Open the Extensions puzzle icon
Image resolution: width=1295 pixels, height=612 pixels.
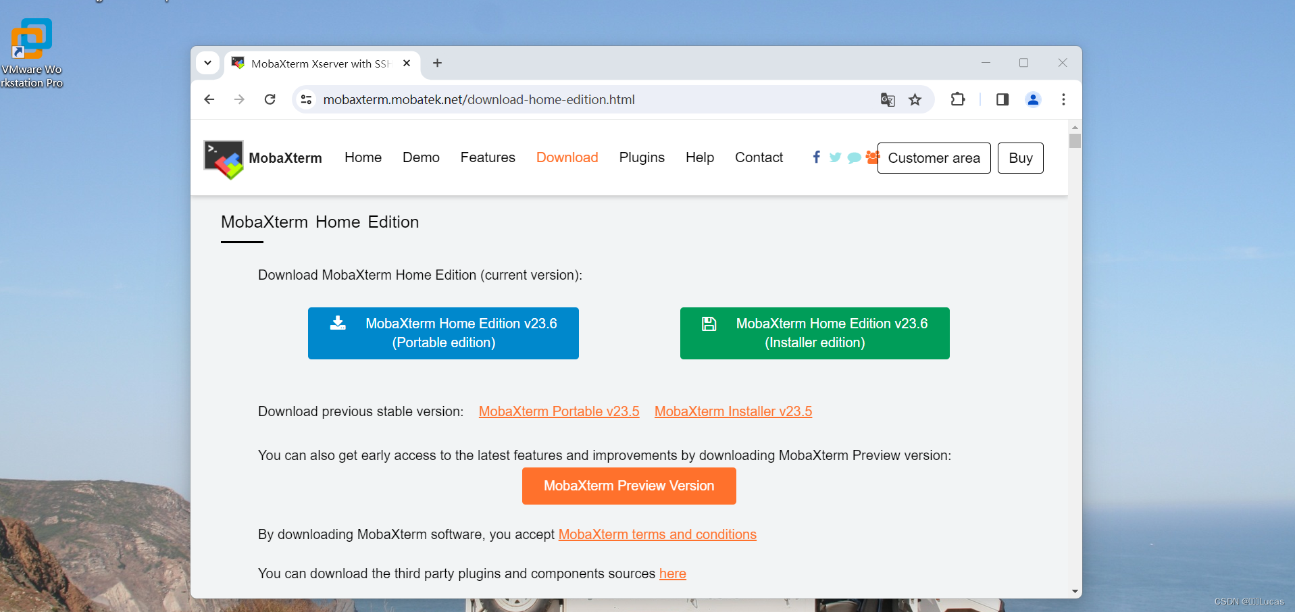coord(958,99)
